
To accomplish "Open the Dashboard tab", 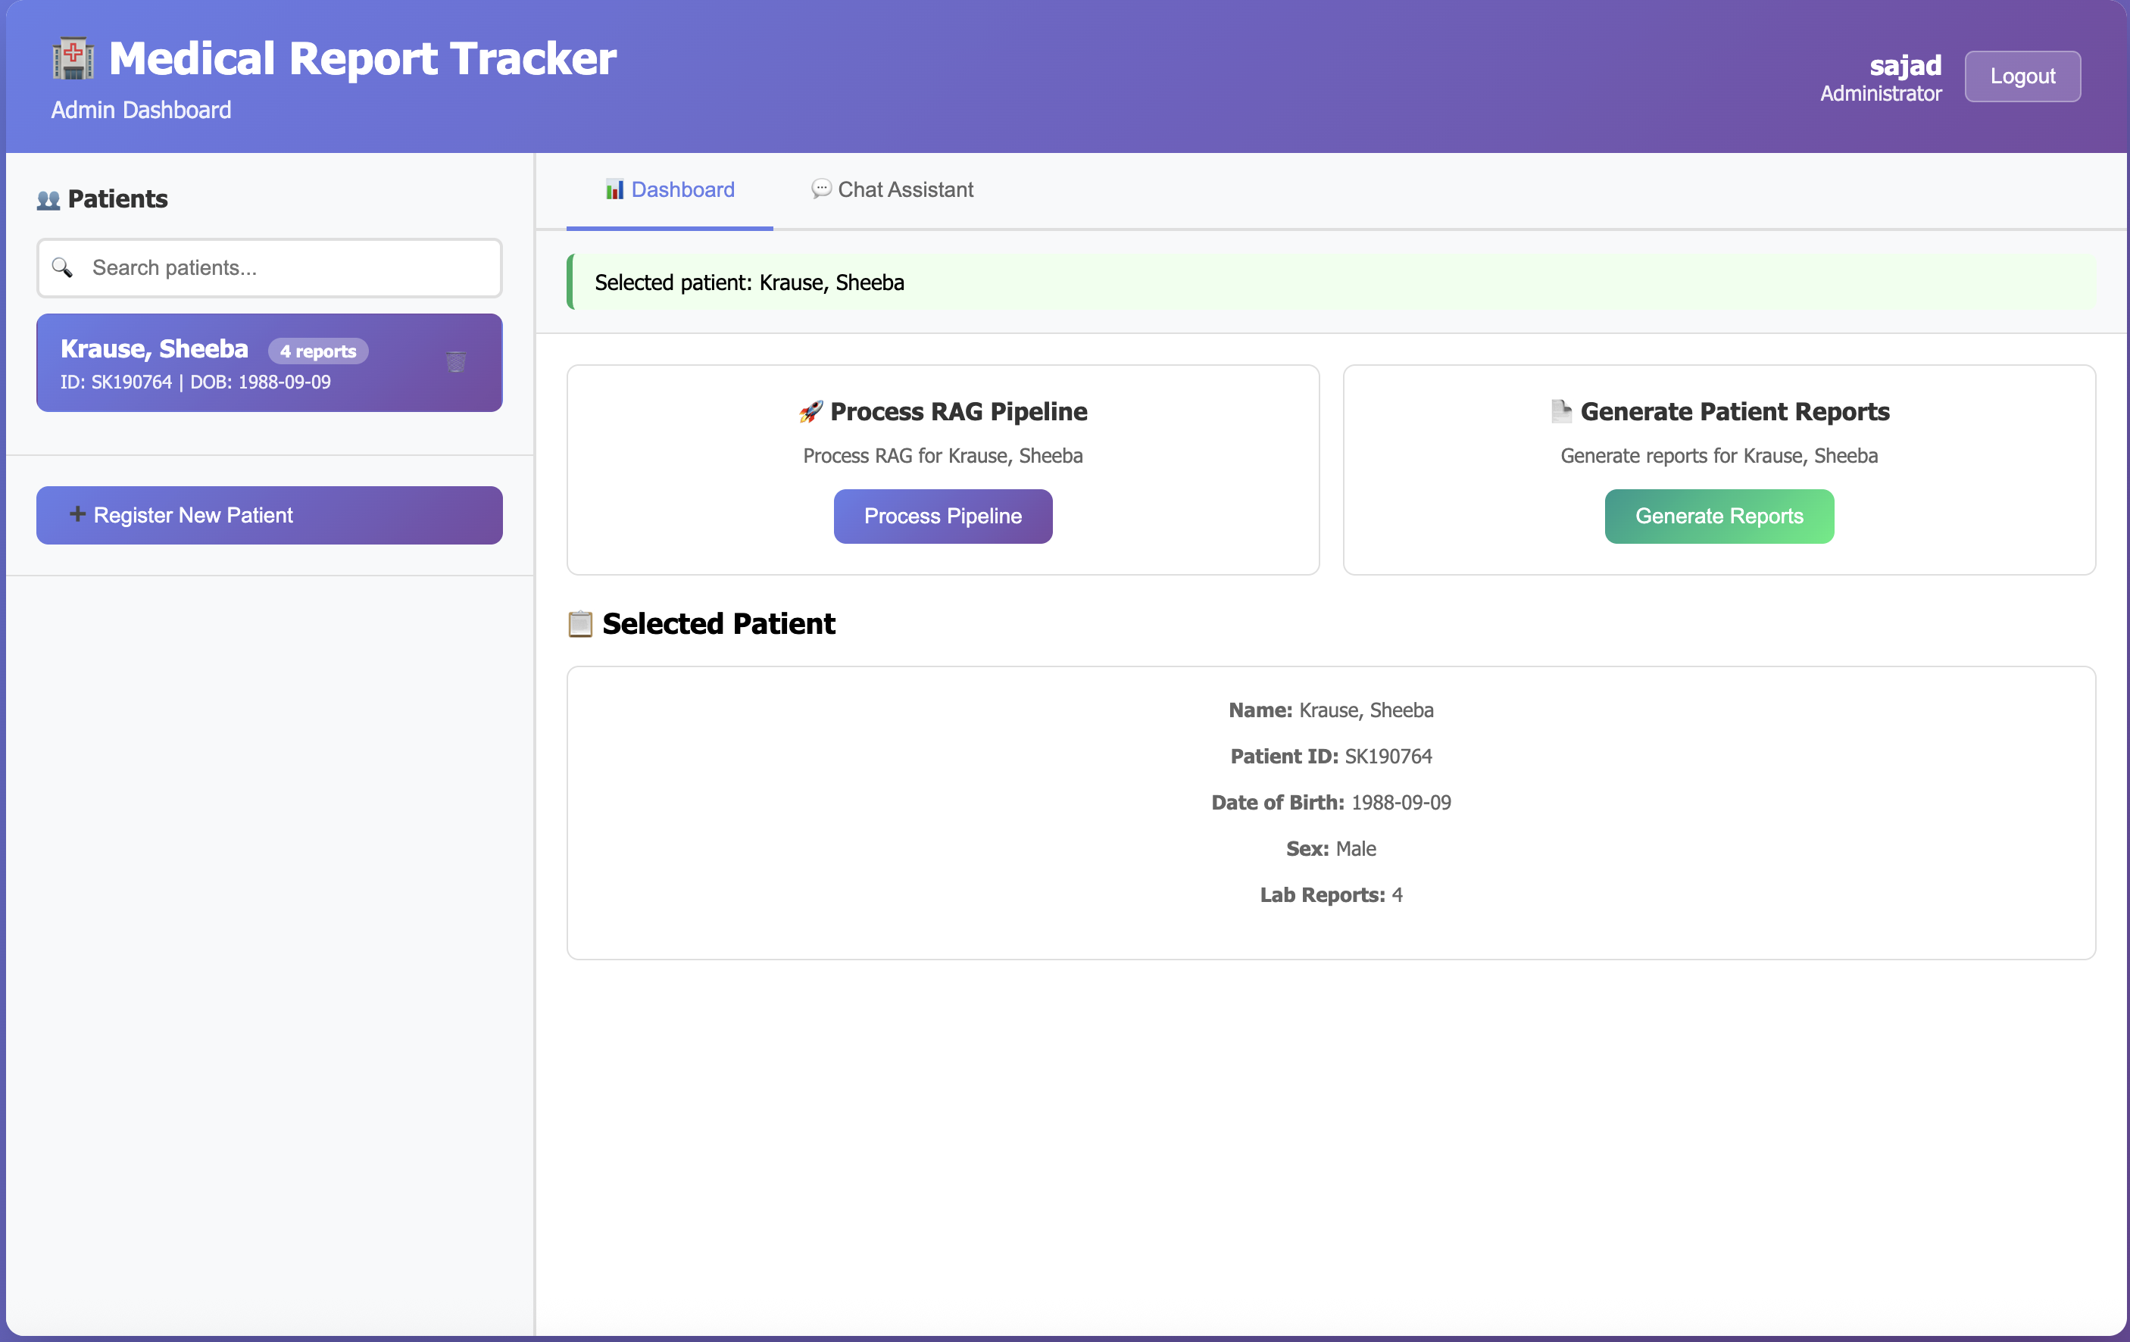I will pyautogui.click(x=670, y=189).
